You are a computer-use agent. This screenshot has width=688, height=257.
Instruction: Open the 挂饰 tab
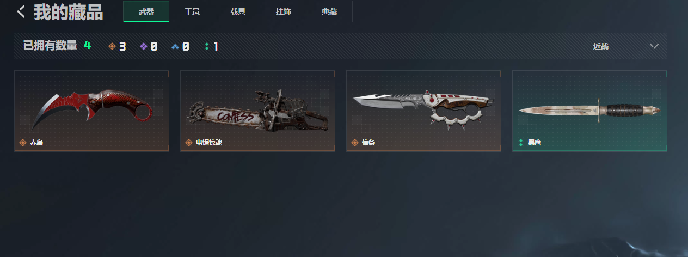point(284,11)
